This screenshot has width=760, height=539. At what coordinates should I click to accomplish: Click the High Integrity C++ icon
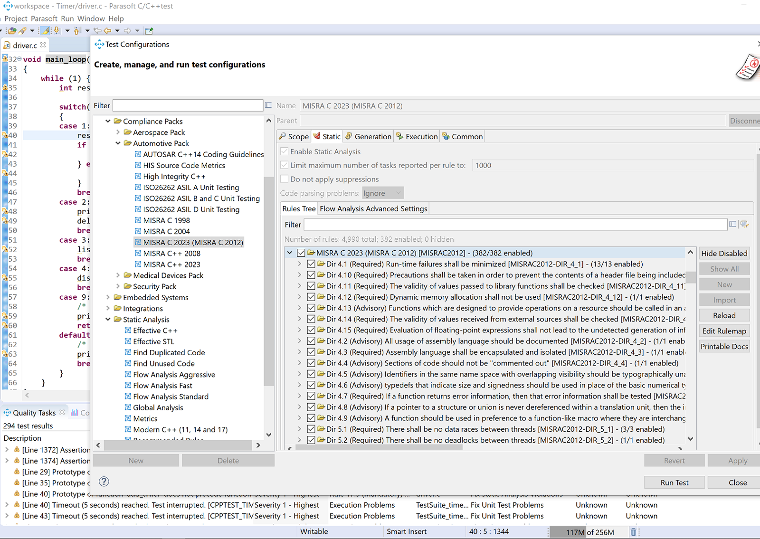[138, 176]
